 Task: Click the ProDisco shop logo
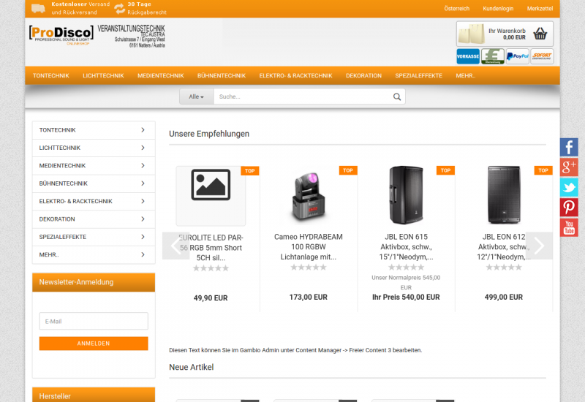61,34
